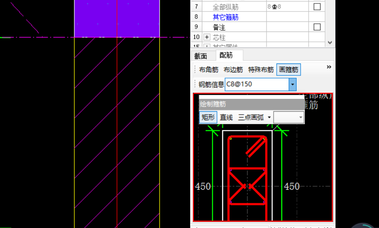Select the 芯柱 property name
This screenshot has width=379, height=228.
click(219, 38)
